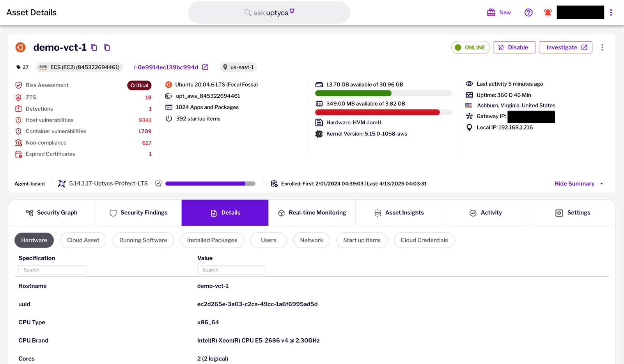Click the ask uptycs search bar
The width and height of the screenshot is (624, 364).
(269, 12)
